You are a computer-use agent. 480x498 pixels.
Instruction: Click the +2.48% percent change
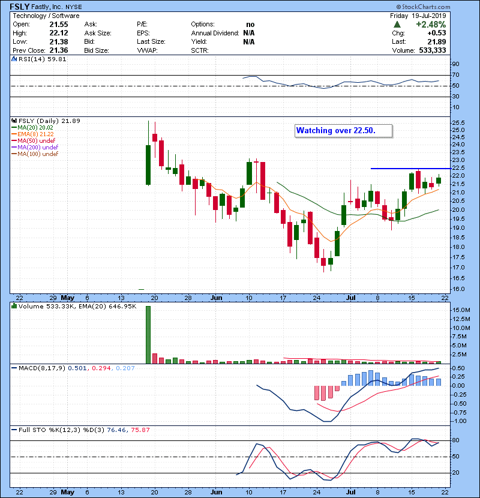click(x=431, y=25)
